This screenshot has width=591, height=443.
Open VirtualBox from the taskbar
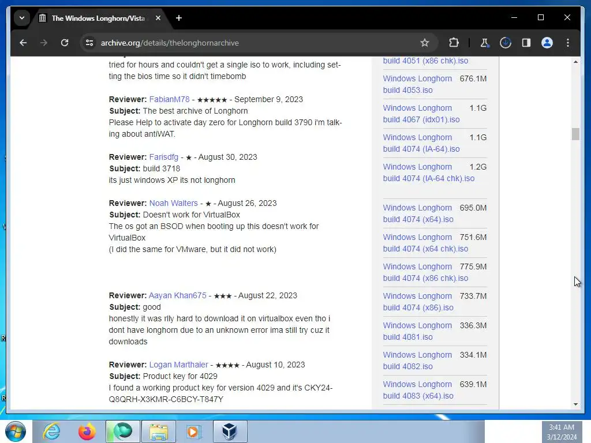coord(230,431)
